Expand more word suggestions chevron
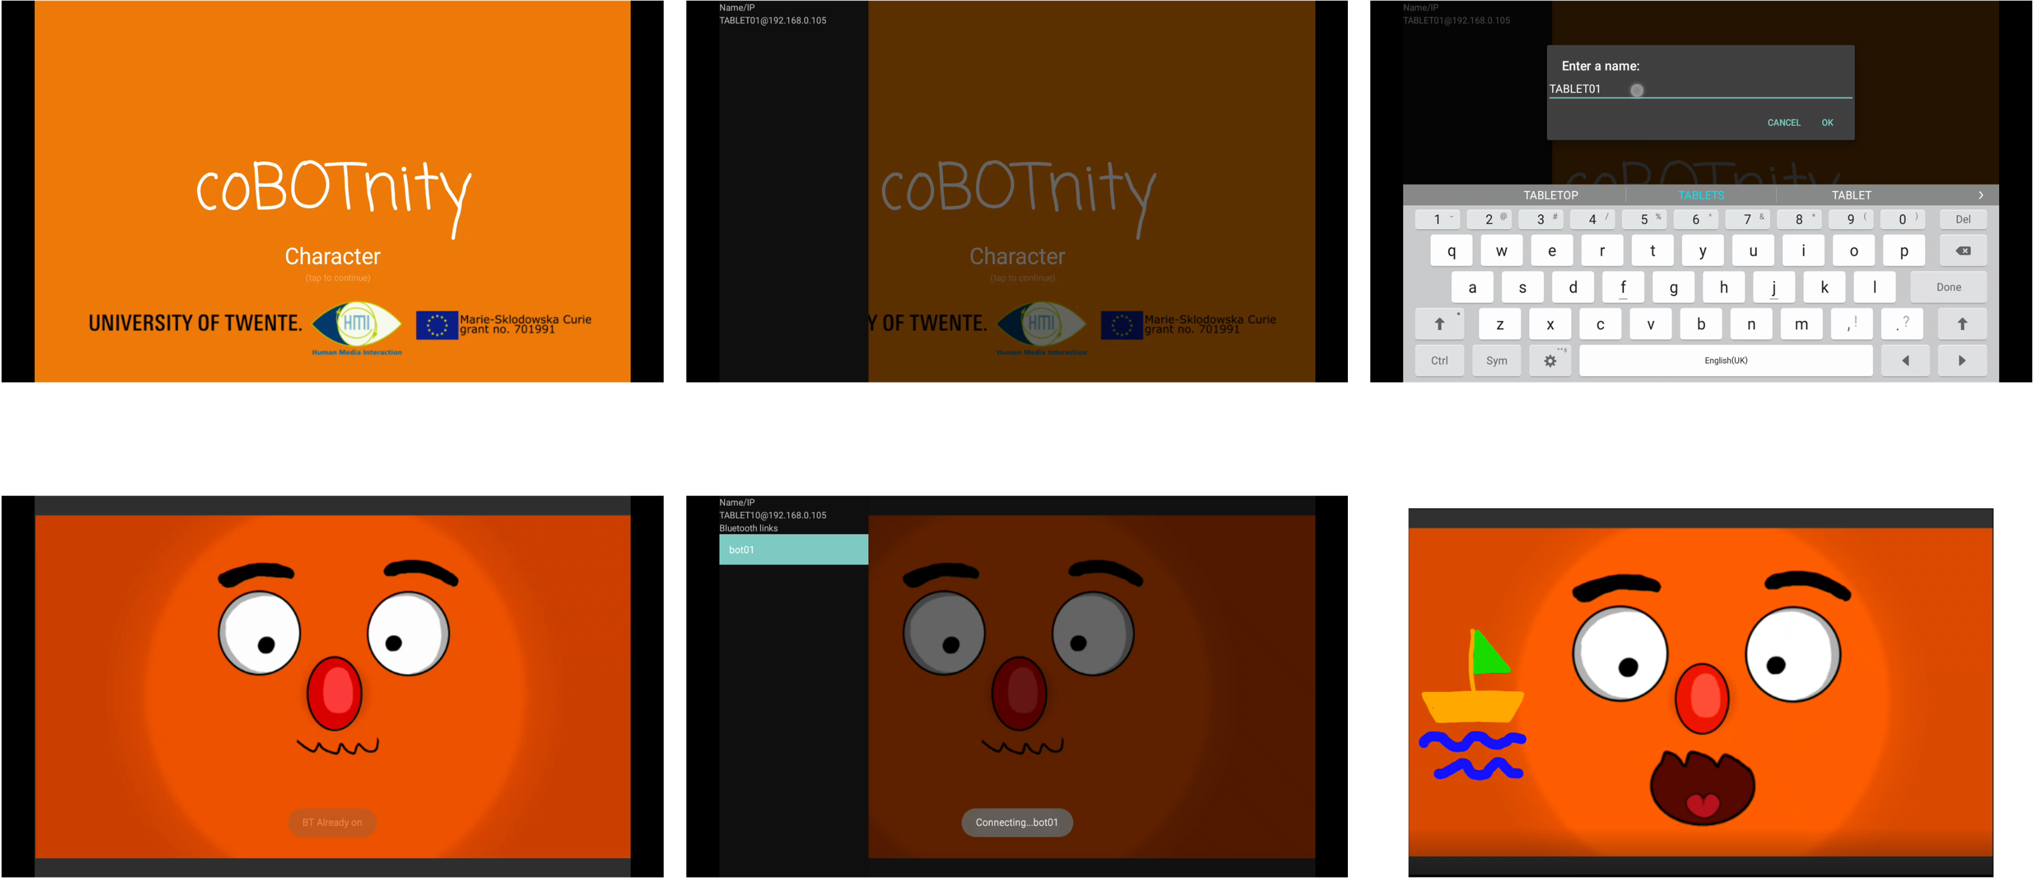 point(1980,195)
